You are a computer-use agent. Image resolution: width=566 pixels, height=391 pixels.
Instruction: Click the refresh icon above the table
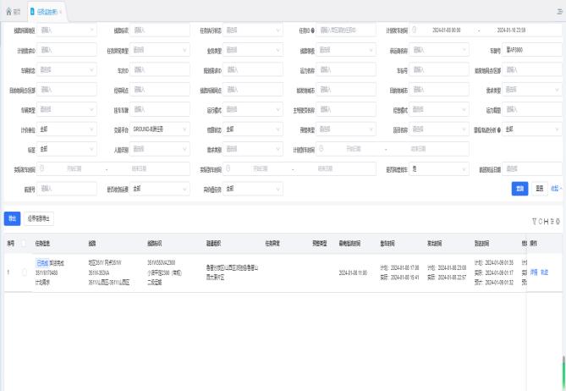tap(541, 221)
